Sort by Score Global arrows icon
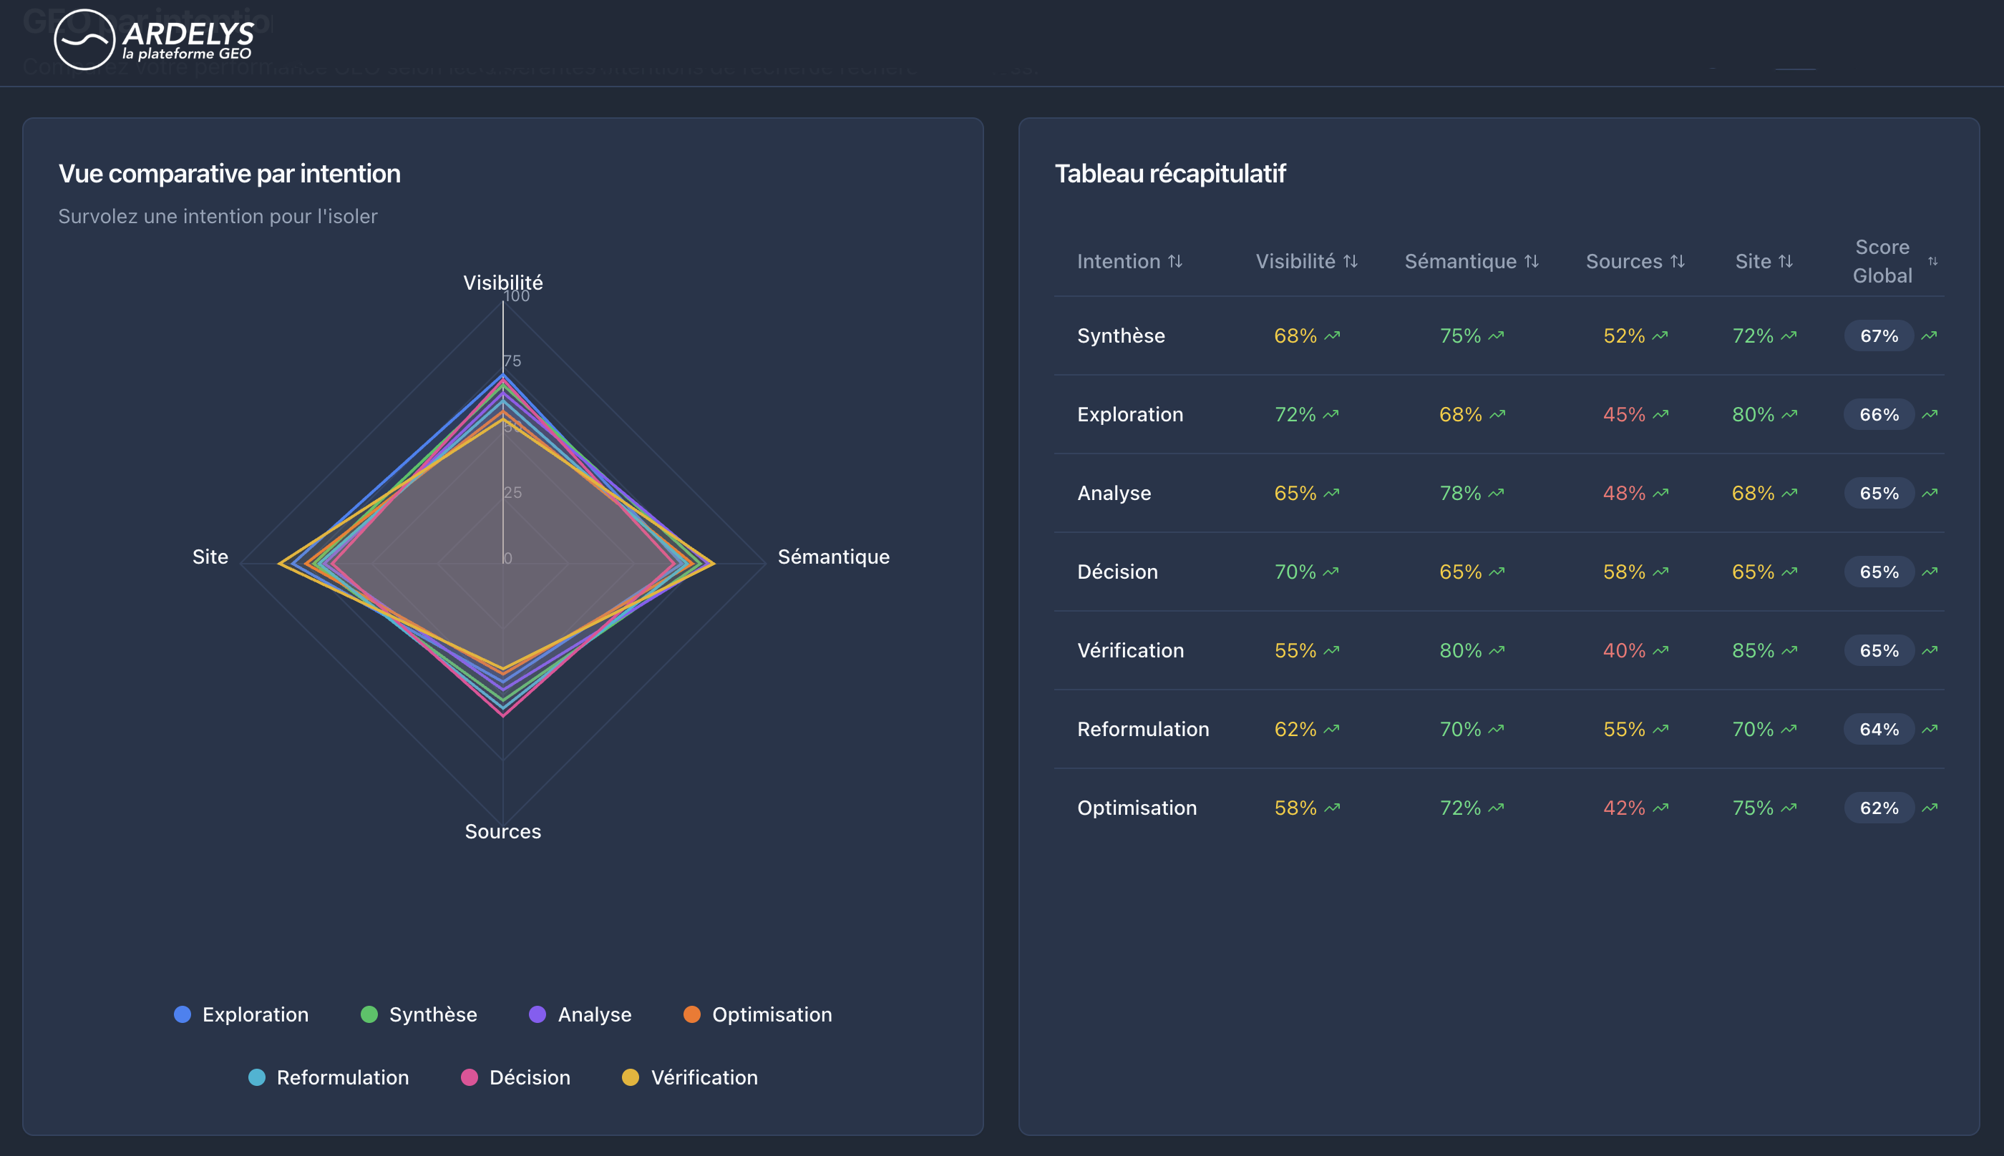The image size is (2004, 1156). coord(1932,261)
